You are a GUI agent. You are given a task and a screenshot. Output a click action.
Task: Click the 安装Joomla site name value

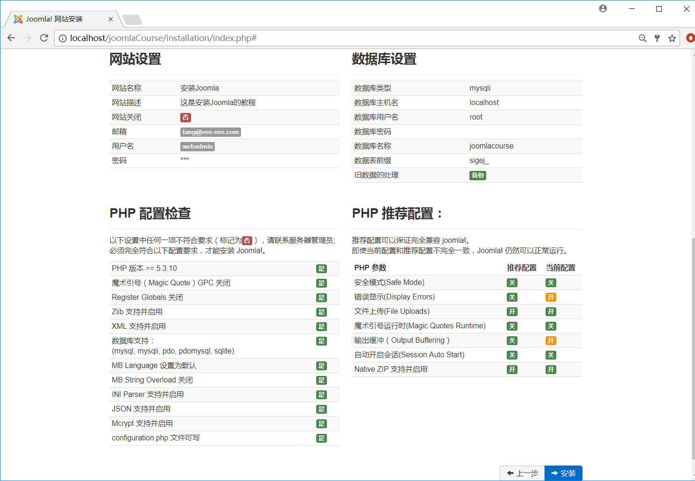(x=199, y=88)
